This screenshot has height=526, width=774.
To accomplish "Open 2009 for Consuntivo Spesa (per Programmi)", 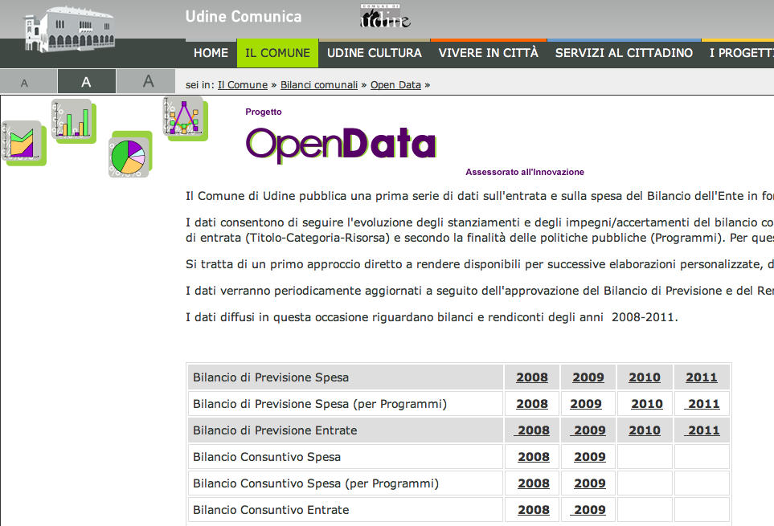I will [x=590, y=483].
